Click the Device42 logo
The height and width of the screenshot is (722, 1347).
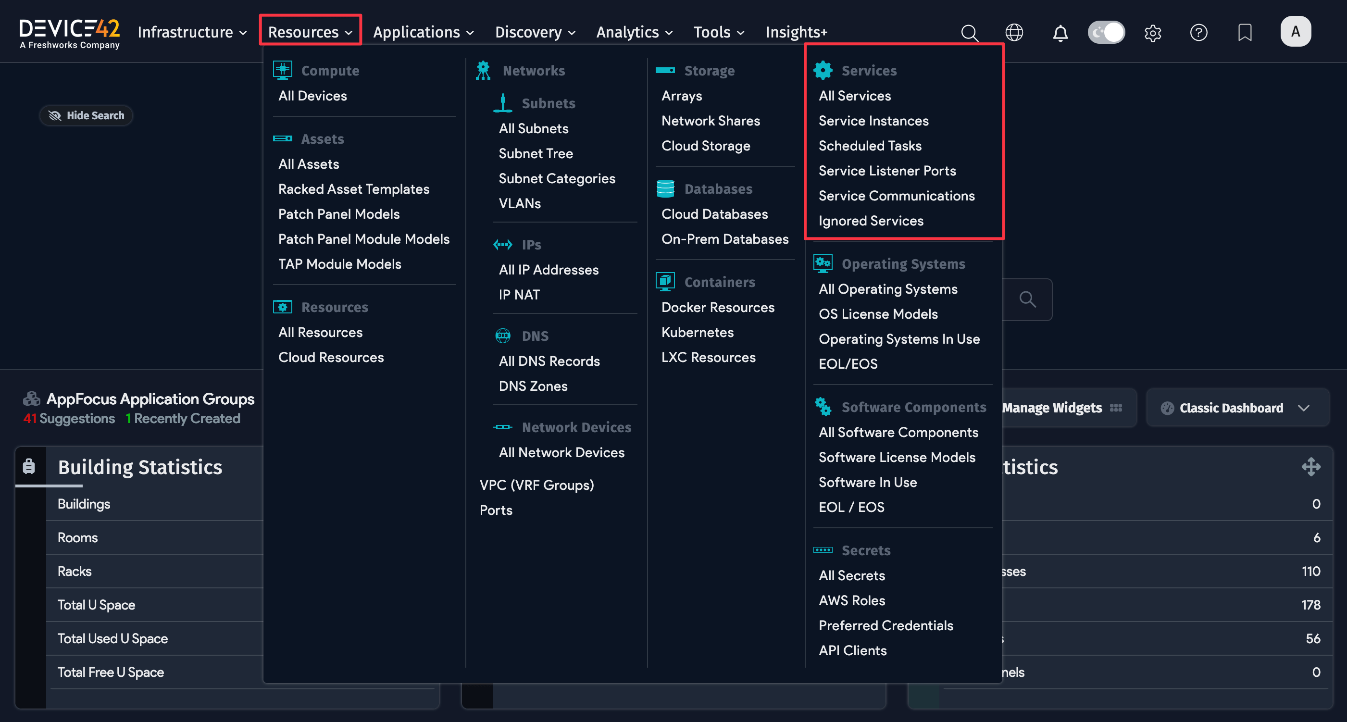pyautogui.click(x=70, y=32)
